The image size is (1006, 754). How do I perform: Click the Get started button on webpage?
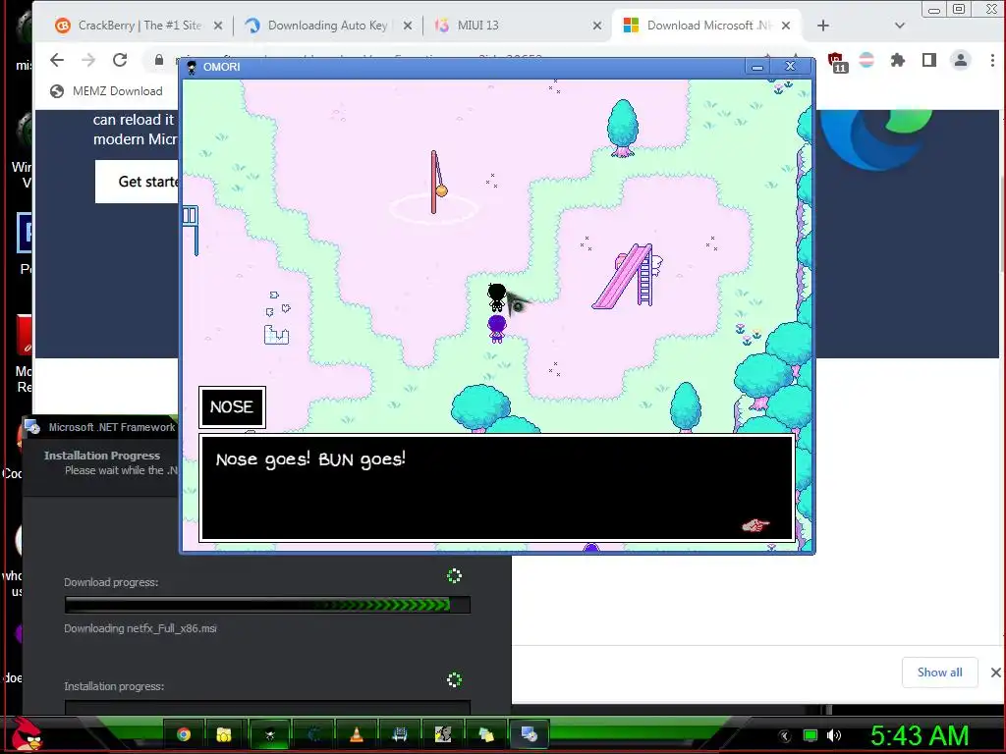tap(138, 182)
